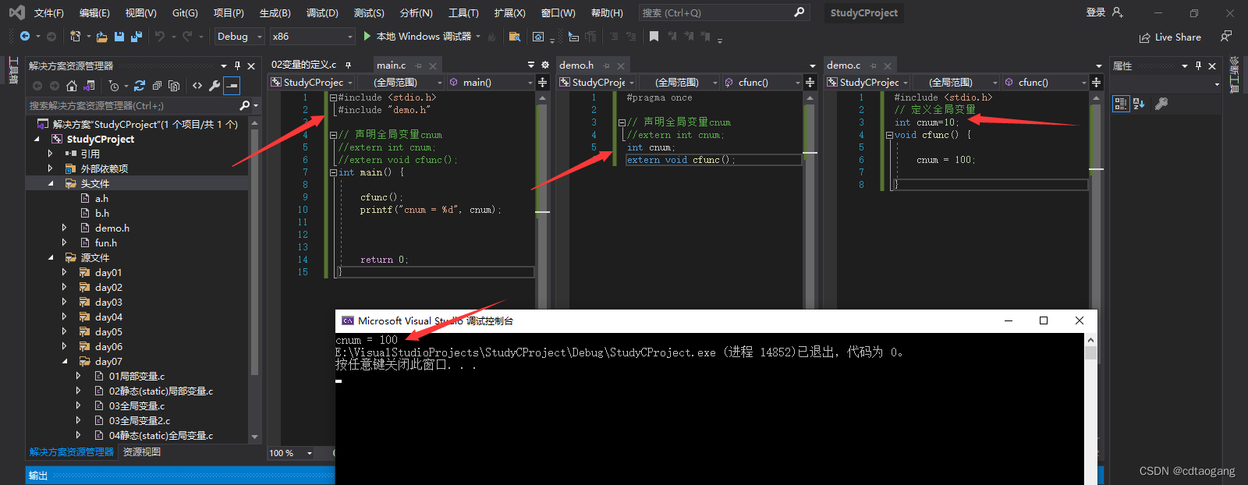Select the StudyCProject project node
This screenshot has height=485, width=1248.
(x=100, y=139)
